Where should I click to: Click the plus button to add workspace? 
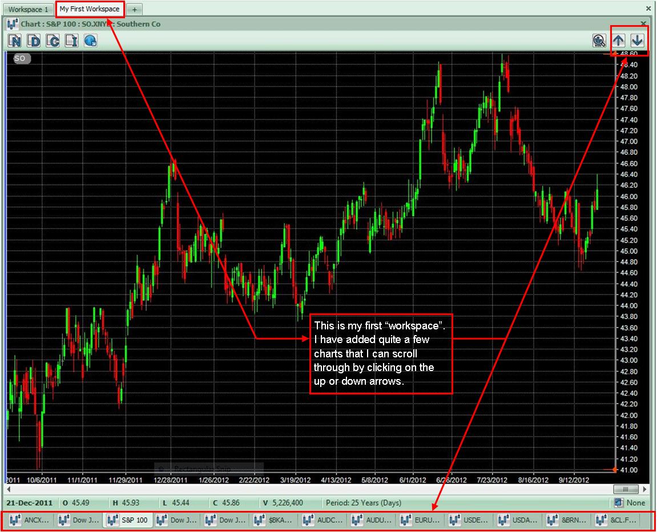tap(134, 9)
